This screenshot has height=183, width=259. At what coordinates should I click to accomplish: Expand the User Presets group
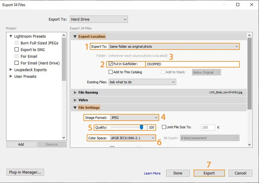tap(11, 76)
